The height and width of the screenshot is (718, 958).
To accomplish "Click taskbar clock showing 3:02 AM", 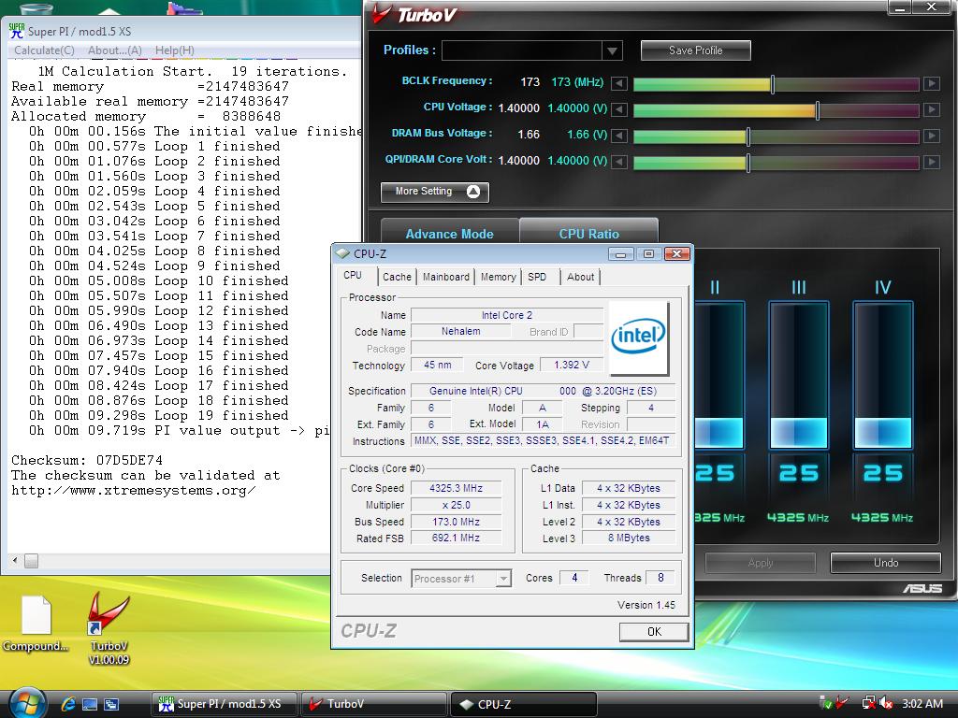I will coord(922,703).
